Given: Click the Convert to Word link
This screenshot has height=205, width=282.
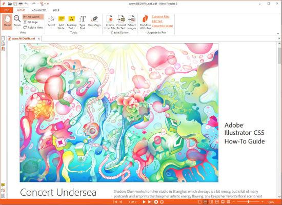Looking at the screenshot, I should [x=163, y=26].
